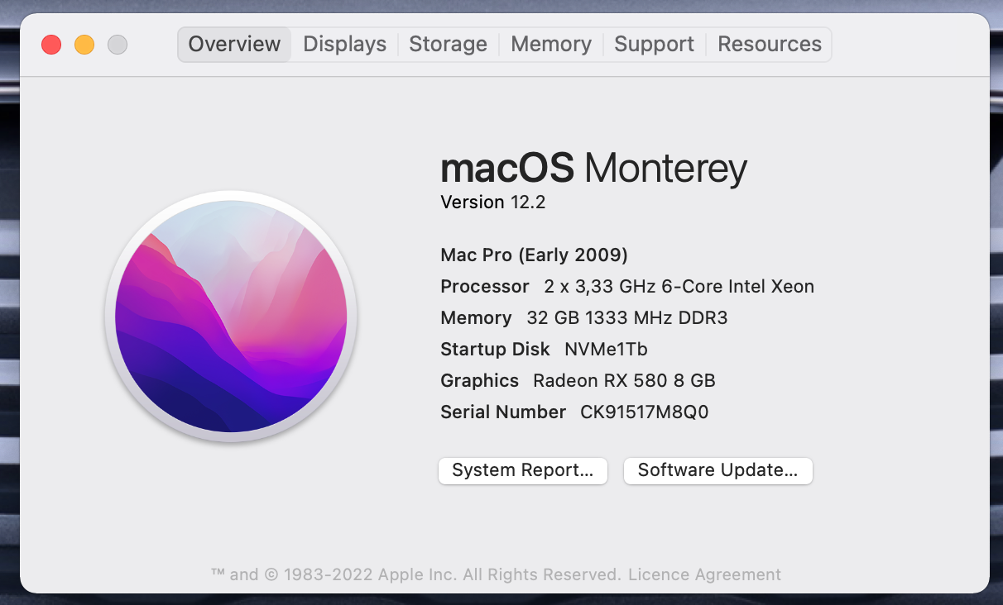The image size is (1003, 605).
Task: Show the Resources tab
Action: tap(769, 45)
